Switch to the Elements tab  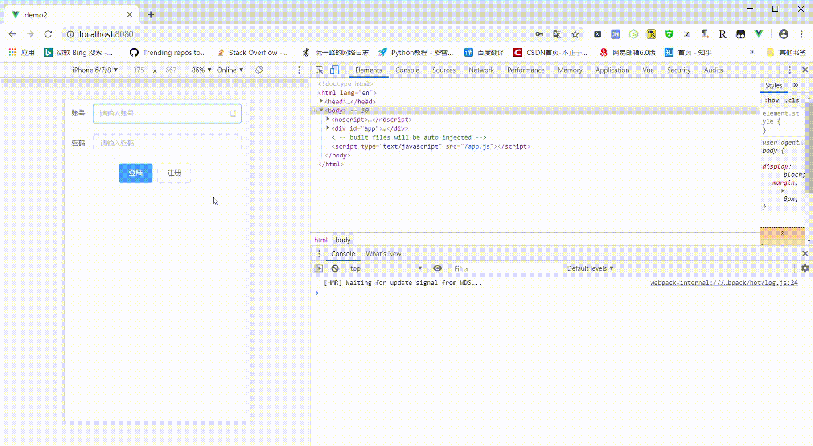369,70
